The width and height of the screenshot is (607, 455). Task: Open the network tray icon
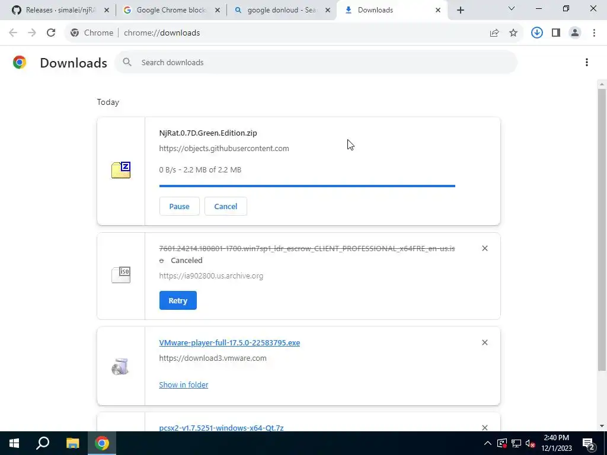coord(516,443)
